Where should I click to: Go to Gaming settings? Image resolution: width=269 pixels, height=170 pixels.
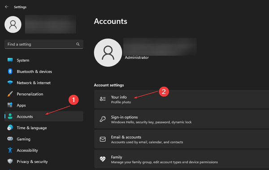[44, 139]
